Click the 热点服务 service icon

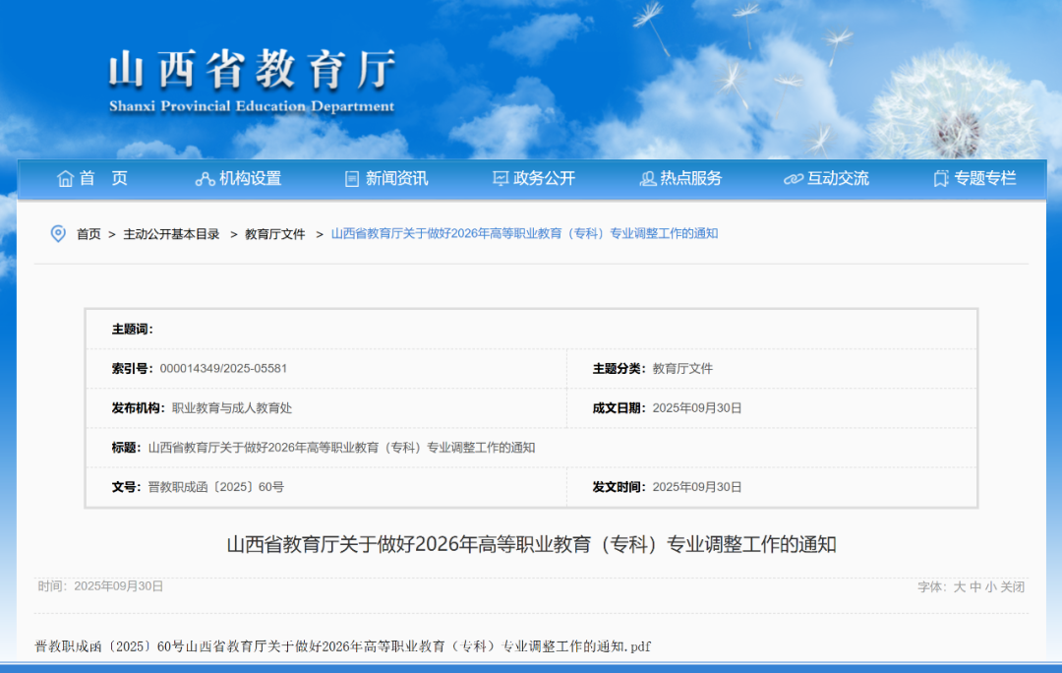tap(647, 178)
